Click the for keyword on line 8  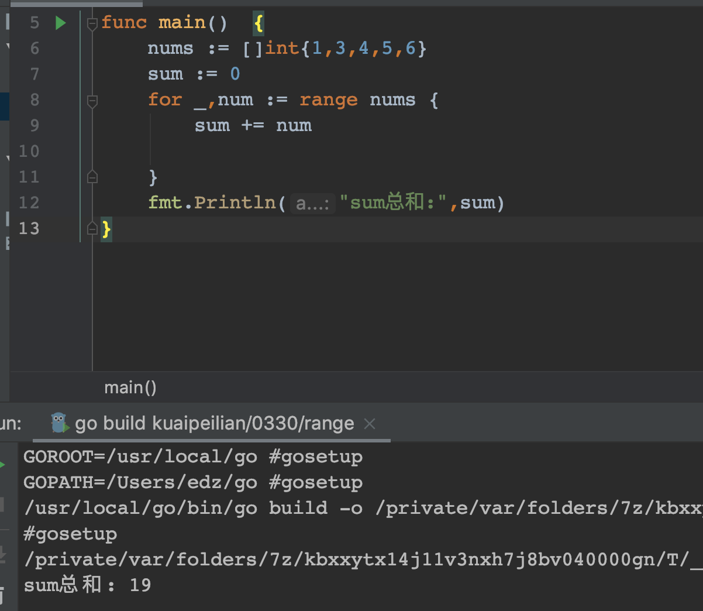pyautogui.click(x=165, y=99)
